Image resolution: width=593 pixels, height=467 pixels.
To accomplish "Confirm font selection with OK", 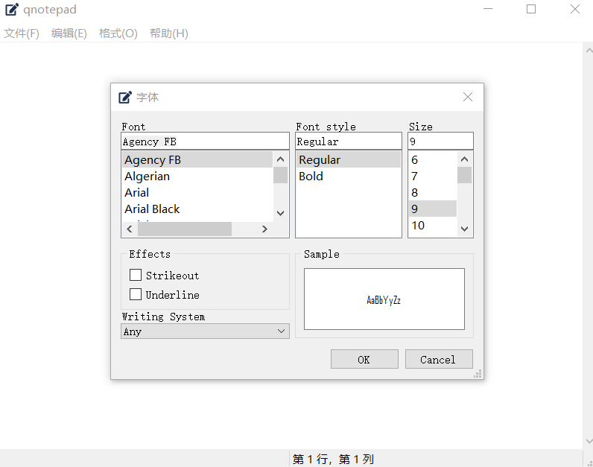I will 364,360.
